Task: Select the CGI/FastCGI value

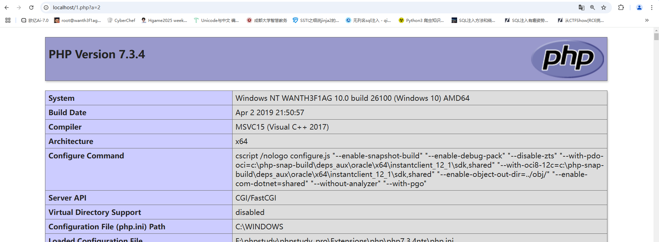Action: pyautogui.click(x=256, y=198)
